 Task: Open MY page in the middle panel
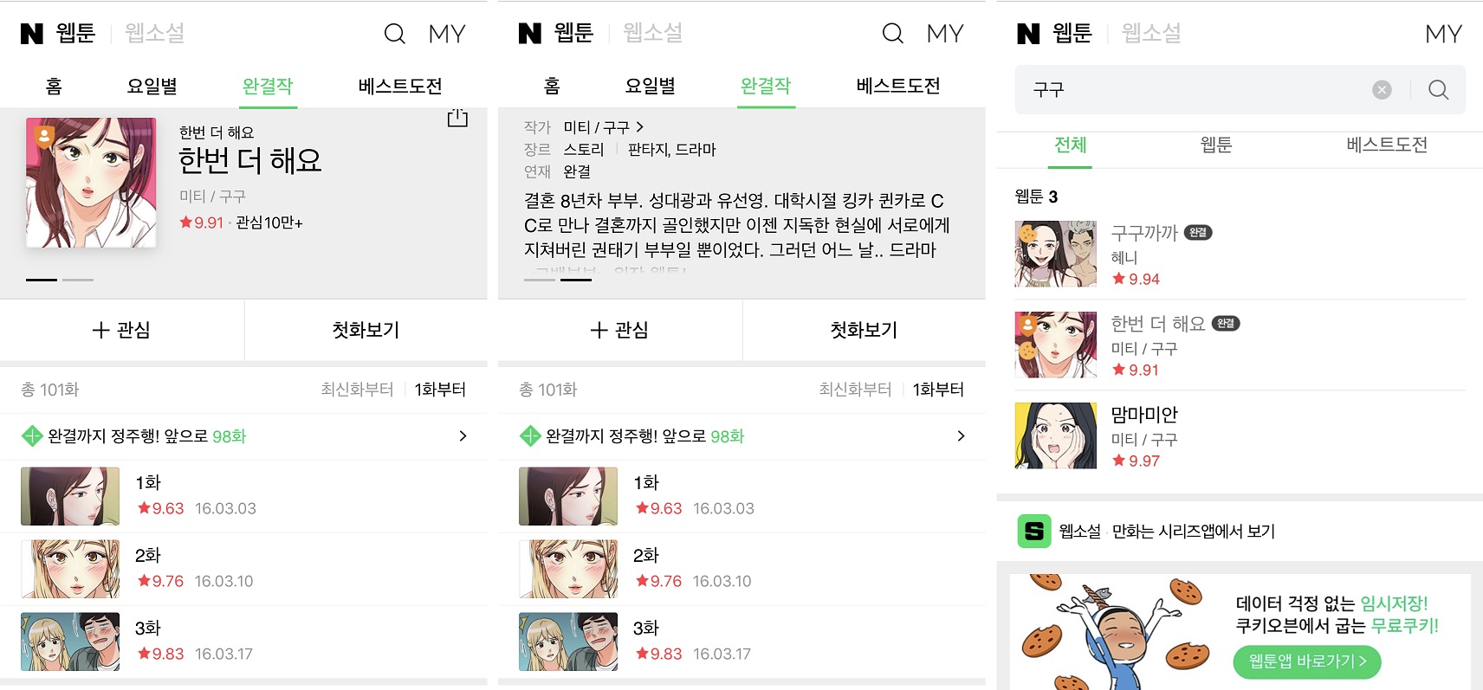pyautogui.click(x=945, y=34)
